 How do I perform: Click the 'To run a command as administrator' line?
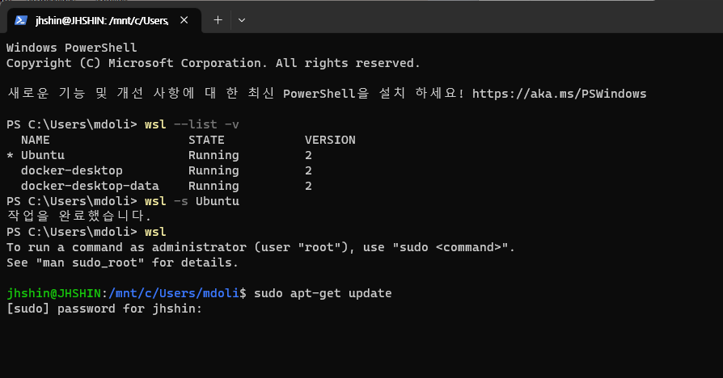click(x=260, y=247)
